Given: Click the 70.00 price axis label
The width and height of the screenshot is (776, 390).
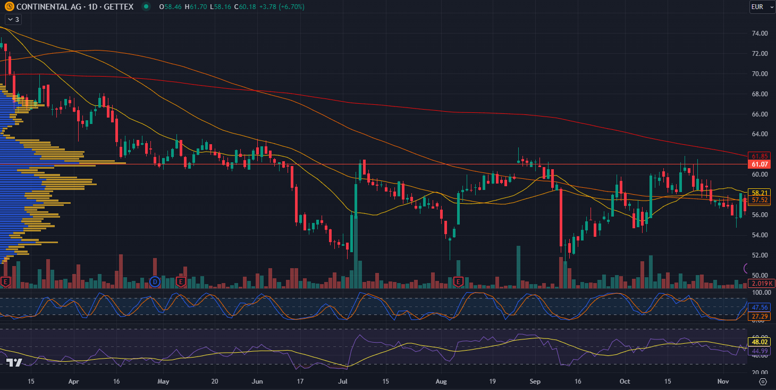Looking at the screenshot, I should pyautogui.click(x=760, y=73).
